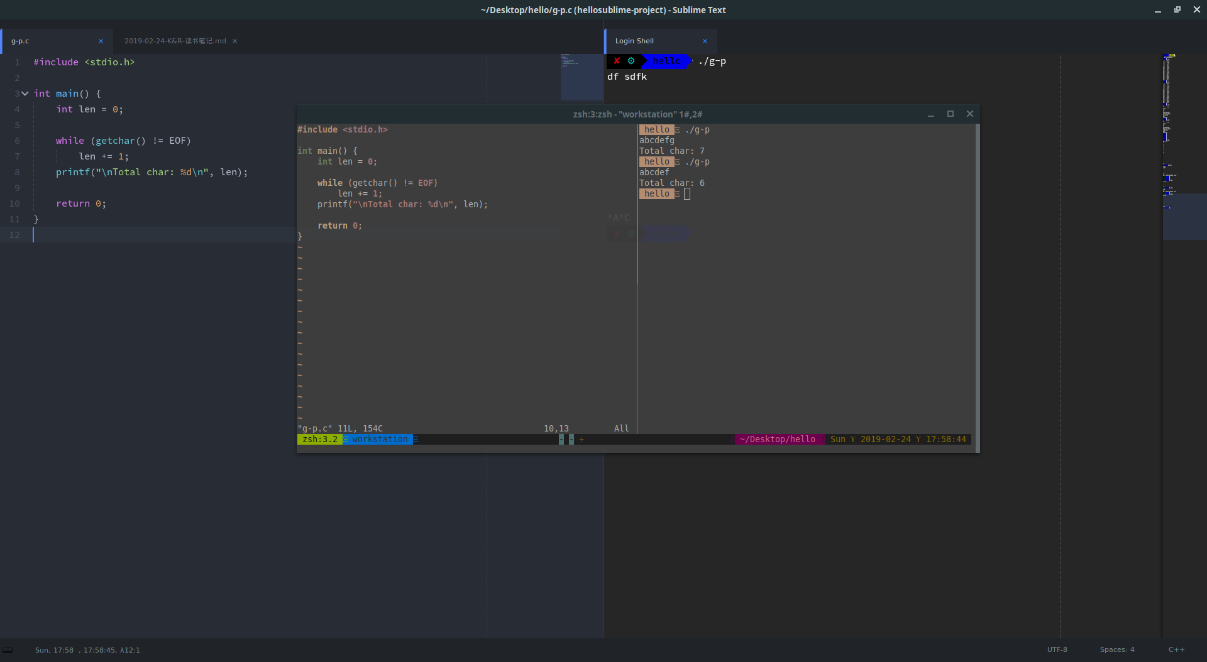Click the 2019-02-24 date in tmux bar
The height and width of the screenshot is (662, 1207).
pos(885,440)
